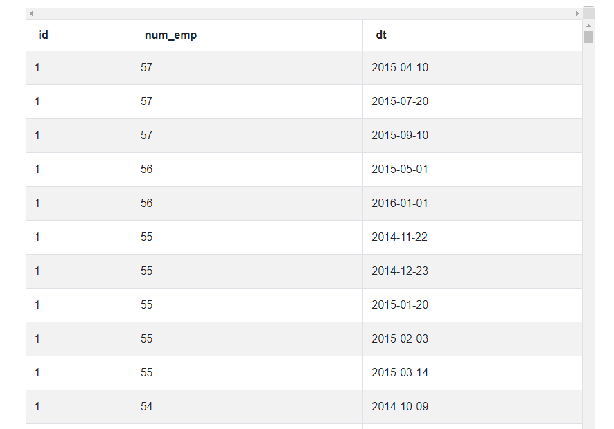The image size is (614, 429).
Task: Select the cell with date 2015-04-10
Action: coord(400,68)
